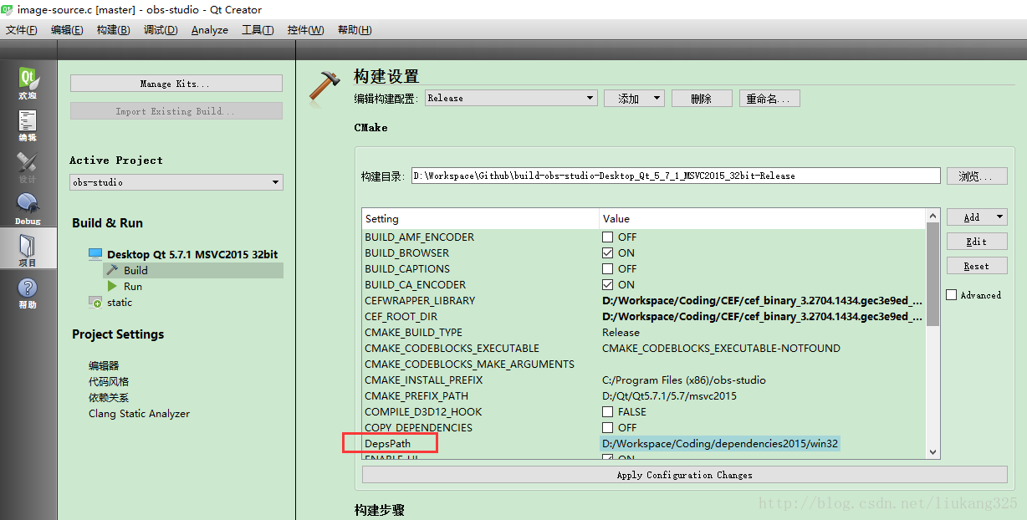This screenshot has height=520, width=1027.
Task: Click the Manage Kits... button
Action: [176, 84]
